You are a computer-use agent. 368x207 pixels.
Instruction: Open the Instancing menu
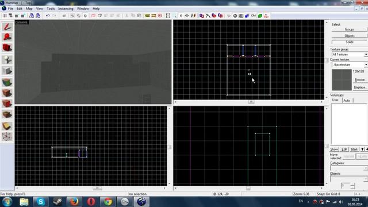pyautogui.click(x=66, y=9)
